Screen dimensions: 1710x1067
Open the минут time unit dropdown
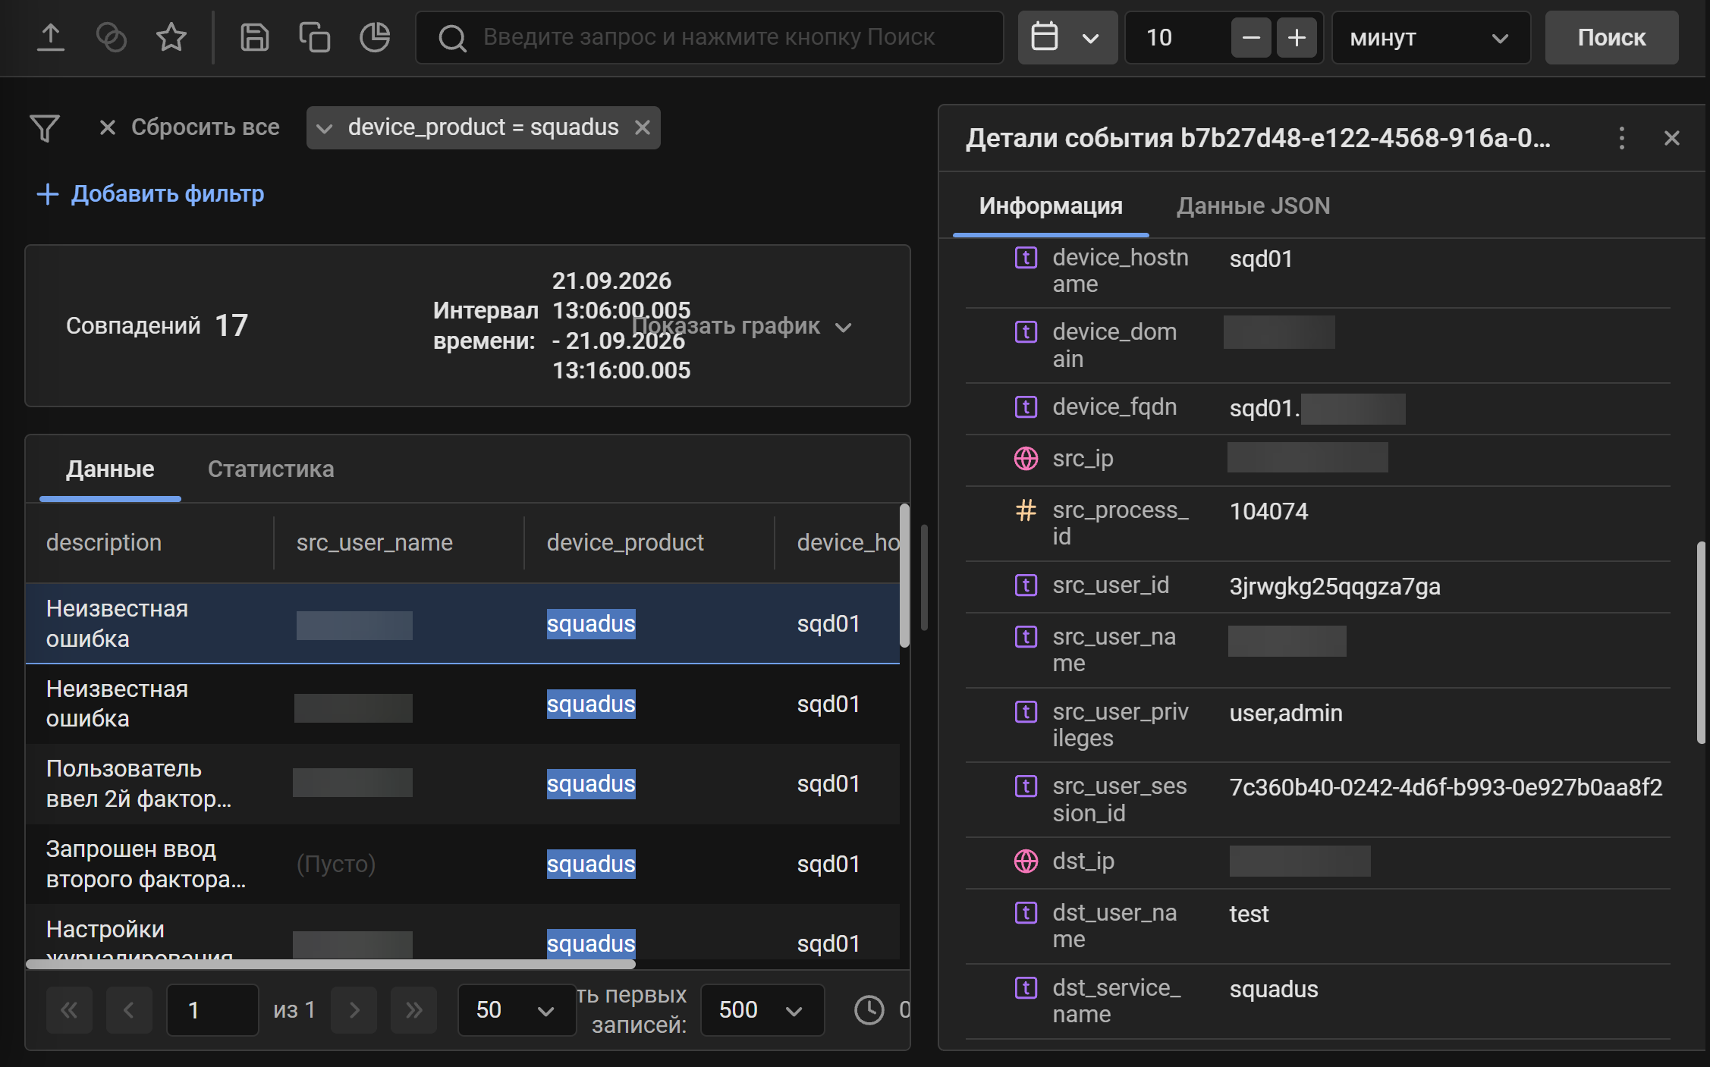click(x=1431, y=37)
